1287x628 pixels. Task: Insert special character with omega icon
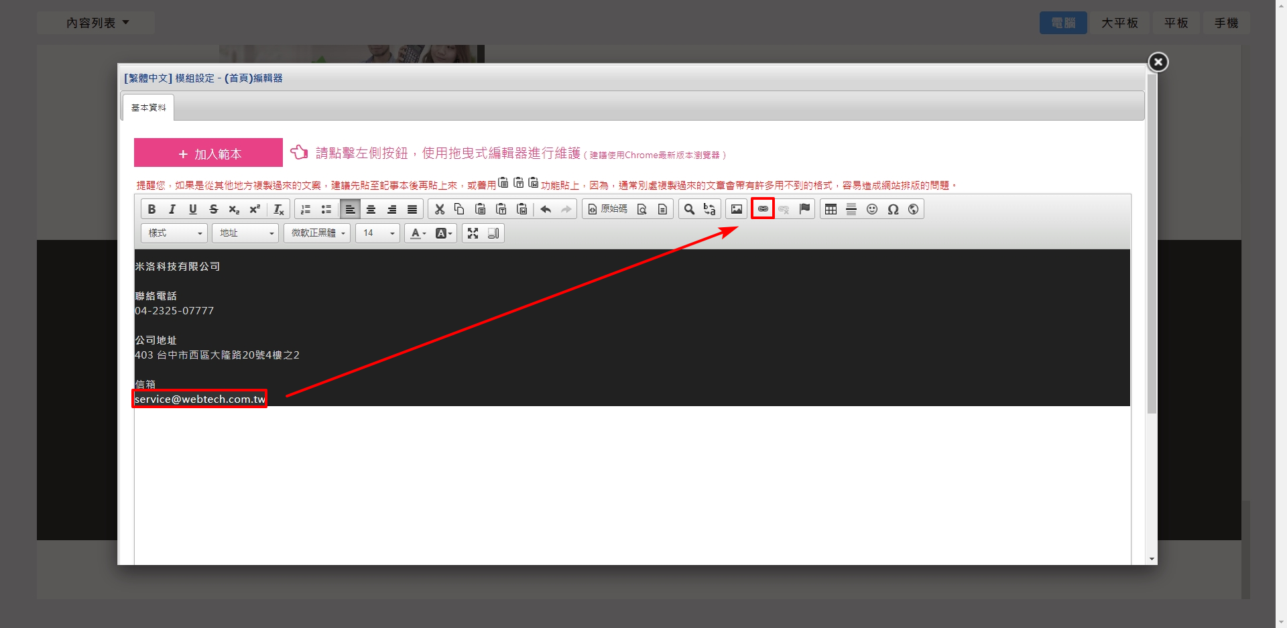[x=892, y=209]
